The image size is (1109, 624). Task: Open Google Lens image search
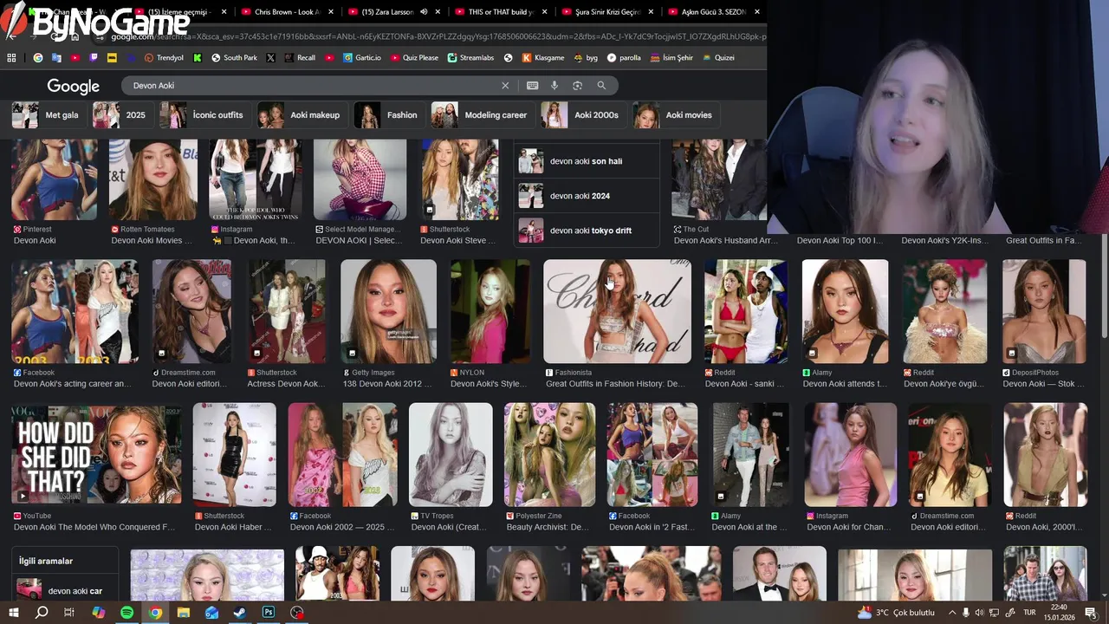coord(577,85)
